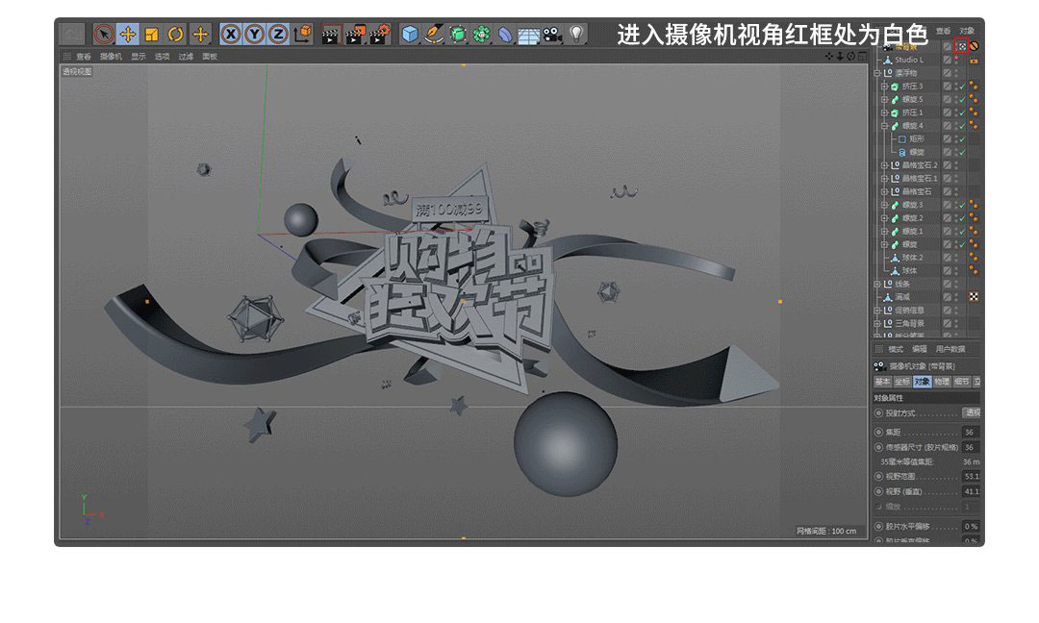Activate the Scale tool
The width and height of the screenshot is (1039, 623).
151,34
